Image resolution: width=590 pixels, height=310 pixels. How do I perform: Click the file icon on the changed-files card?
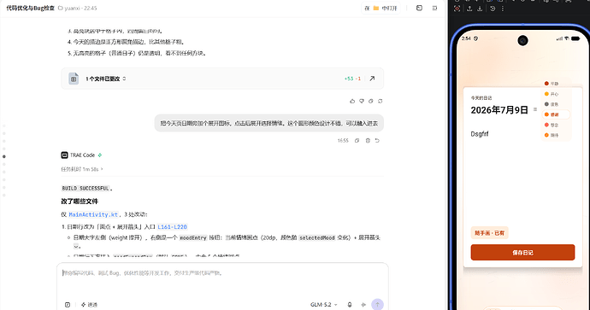(74, 79)
